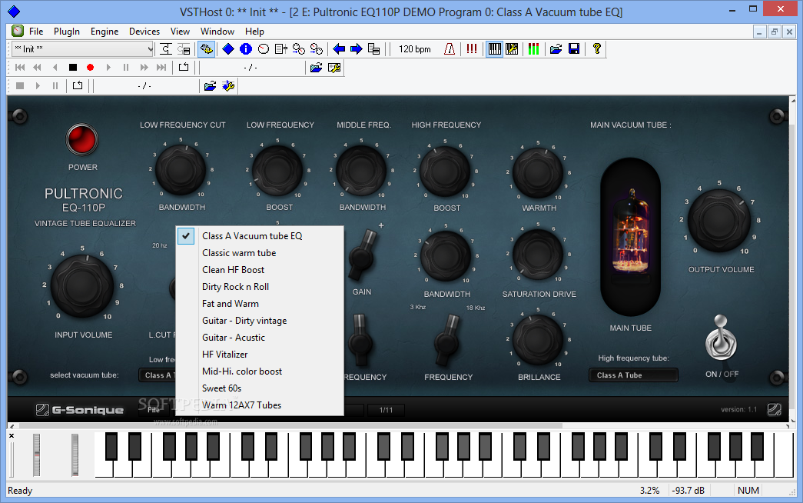Click the 1/11 preset counter box
803x503 pixels.
pyautogui.click(x=387, y=410)
